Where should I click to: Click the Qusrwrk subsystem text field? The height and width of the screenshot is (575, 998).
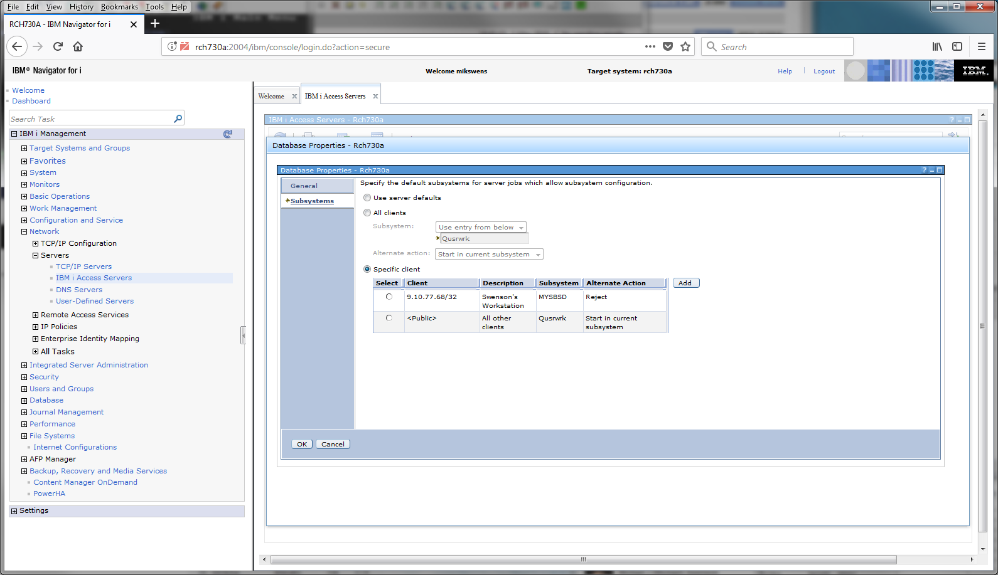485,238
